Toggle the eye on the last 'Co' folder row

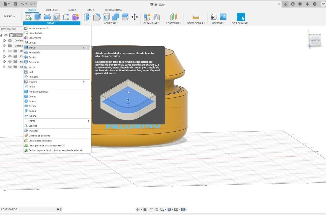point(10,67)
